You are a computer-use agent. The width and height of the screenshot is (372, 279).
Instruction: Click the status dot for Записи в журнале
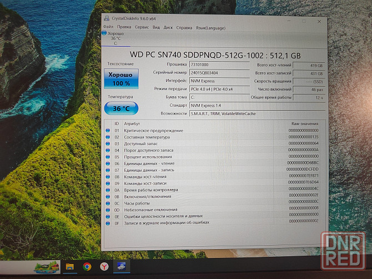click(108, 223)
